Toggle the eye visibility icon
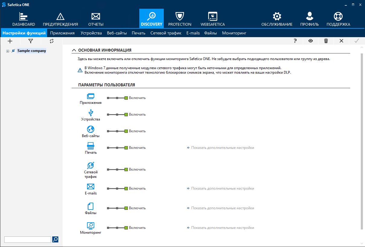This screenshot has height=247, width=365. (x=311, y=41)
